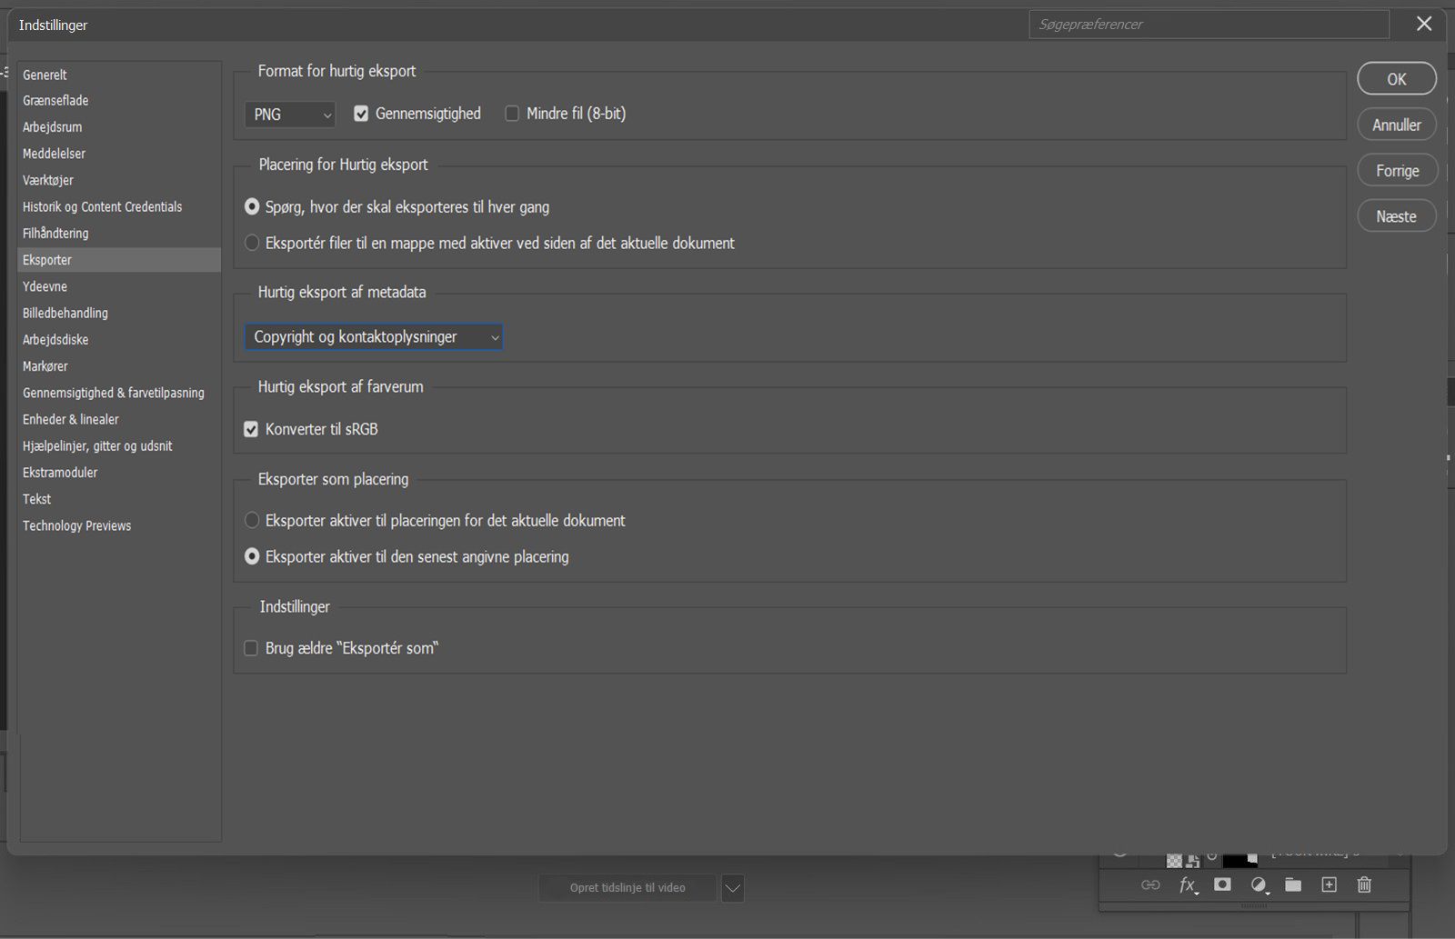Open Filhåndtering preferences
The width and height of the screenshot is (1455, 939).
[119, 234]
